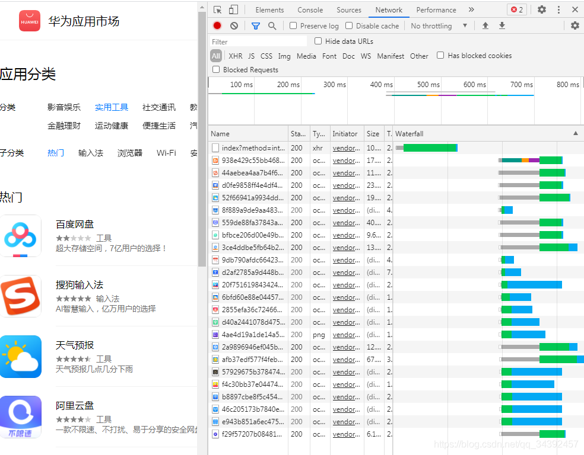Open network search with magnifier icon
The width and height of the screenshot is (584, 455).
pyautogui.click(x=272, y=25)
